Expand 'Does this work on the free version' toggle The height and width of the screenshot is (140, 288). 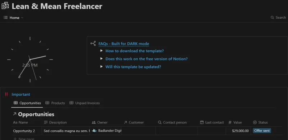(102, 59)
